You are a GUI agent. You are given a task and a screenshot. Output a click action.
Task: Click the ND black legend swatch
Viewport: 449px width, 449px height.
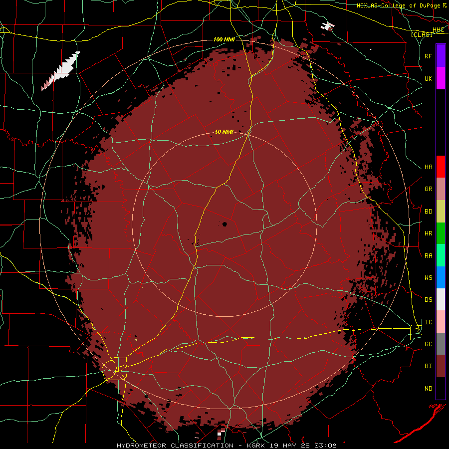click(x=441, y=388)
